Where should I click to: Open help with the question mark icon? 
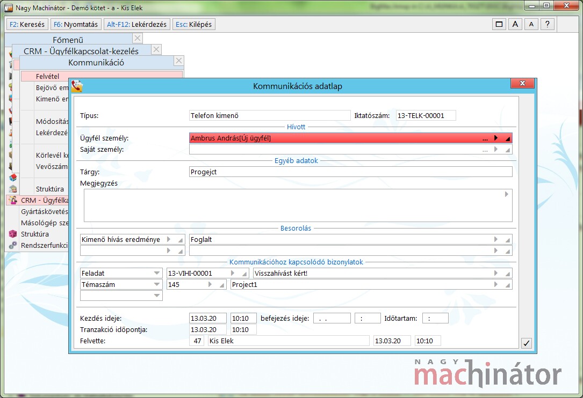[548, 25]
